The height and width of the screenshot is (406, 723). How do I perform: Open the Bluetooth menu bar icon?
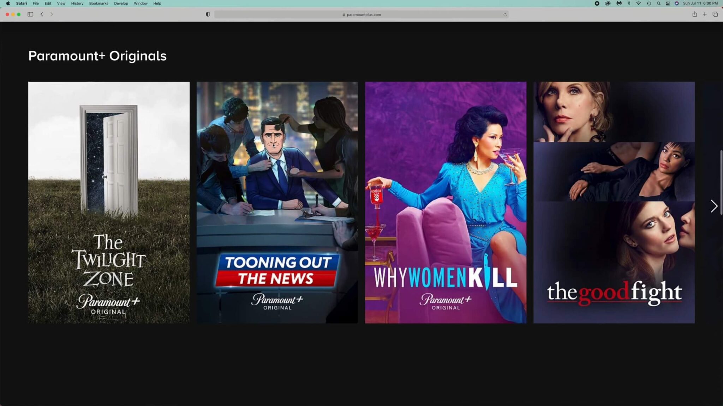tap(629, 3)
